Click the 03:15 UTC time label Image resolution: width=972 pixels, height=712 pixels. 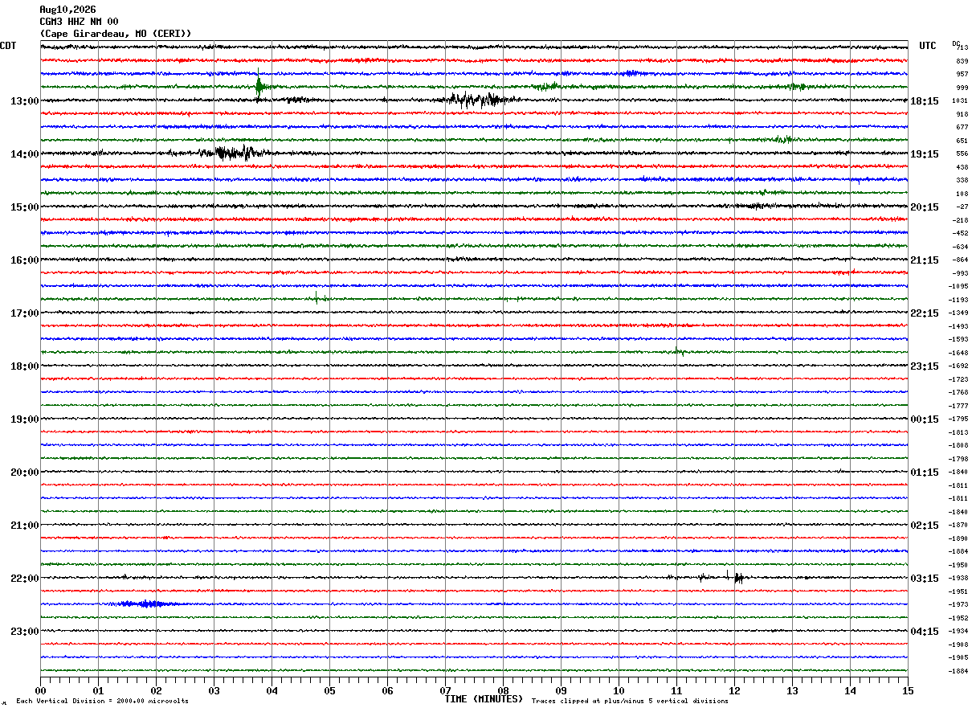click(925, 579)
